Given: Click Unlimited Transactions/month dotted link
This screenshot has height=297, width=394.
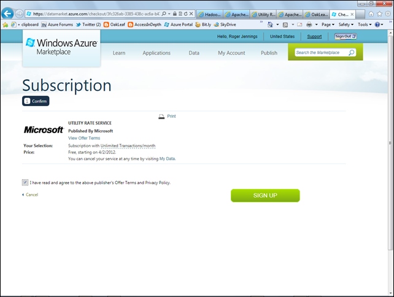Looking at the screenshot, I should click(x=128, y=145).
